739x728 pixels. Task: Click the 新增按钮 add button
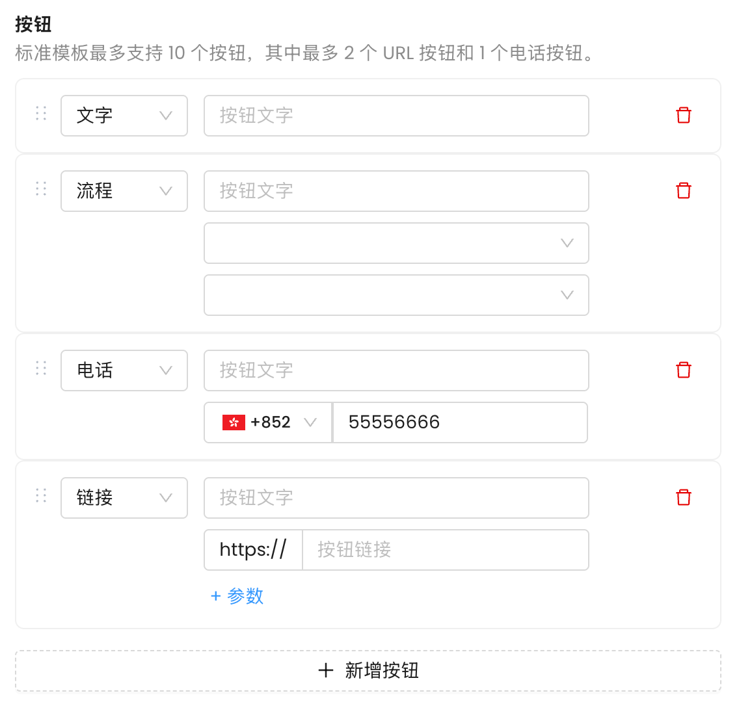pos(368,671)
